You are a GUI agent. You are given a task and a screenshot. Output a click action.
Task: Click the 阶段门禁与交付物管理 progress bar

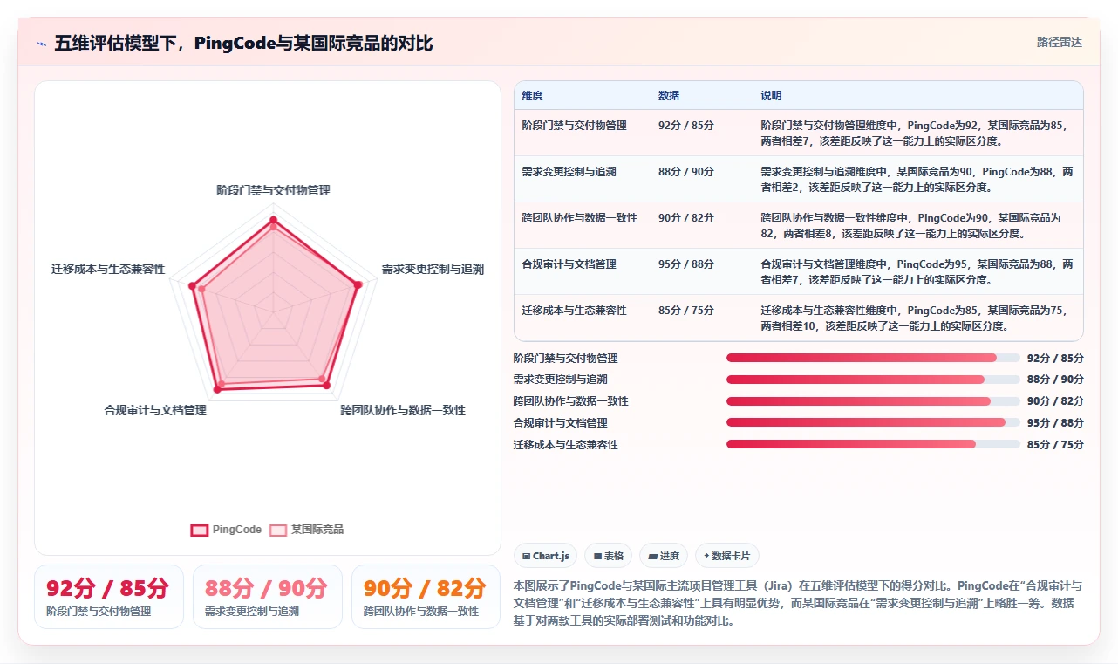tap(873, 358)
